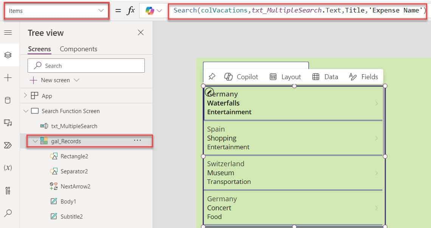Select Search Function Screen in tree
The height and width of the screenshot is (228, 431).
(x=71, y=111)
